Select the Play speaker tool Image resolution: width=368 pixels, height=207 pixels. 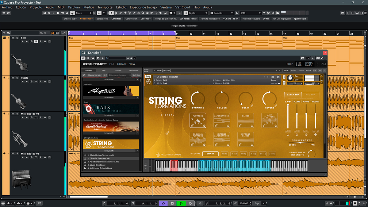point(161,13)
